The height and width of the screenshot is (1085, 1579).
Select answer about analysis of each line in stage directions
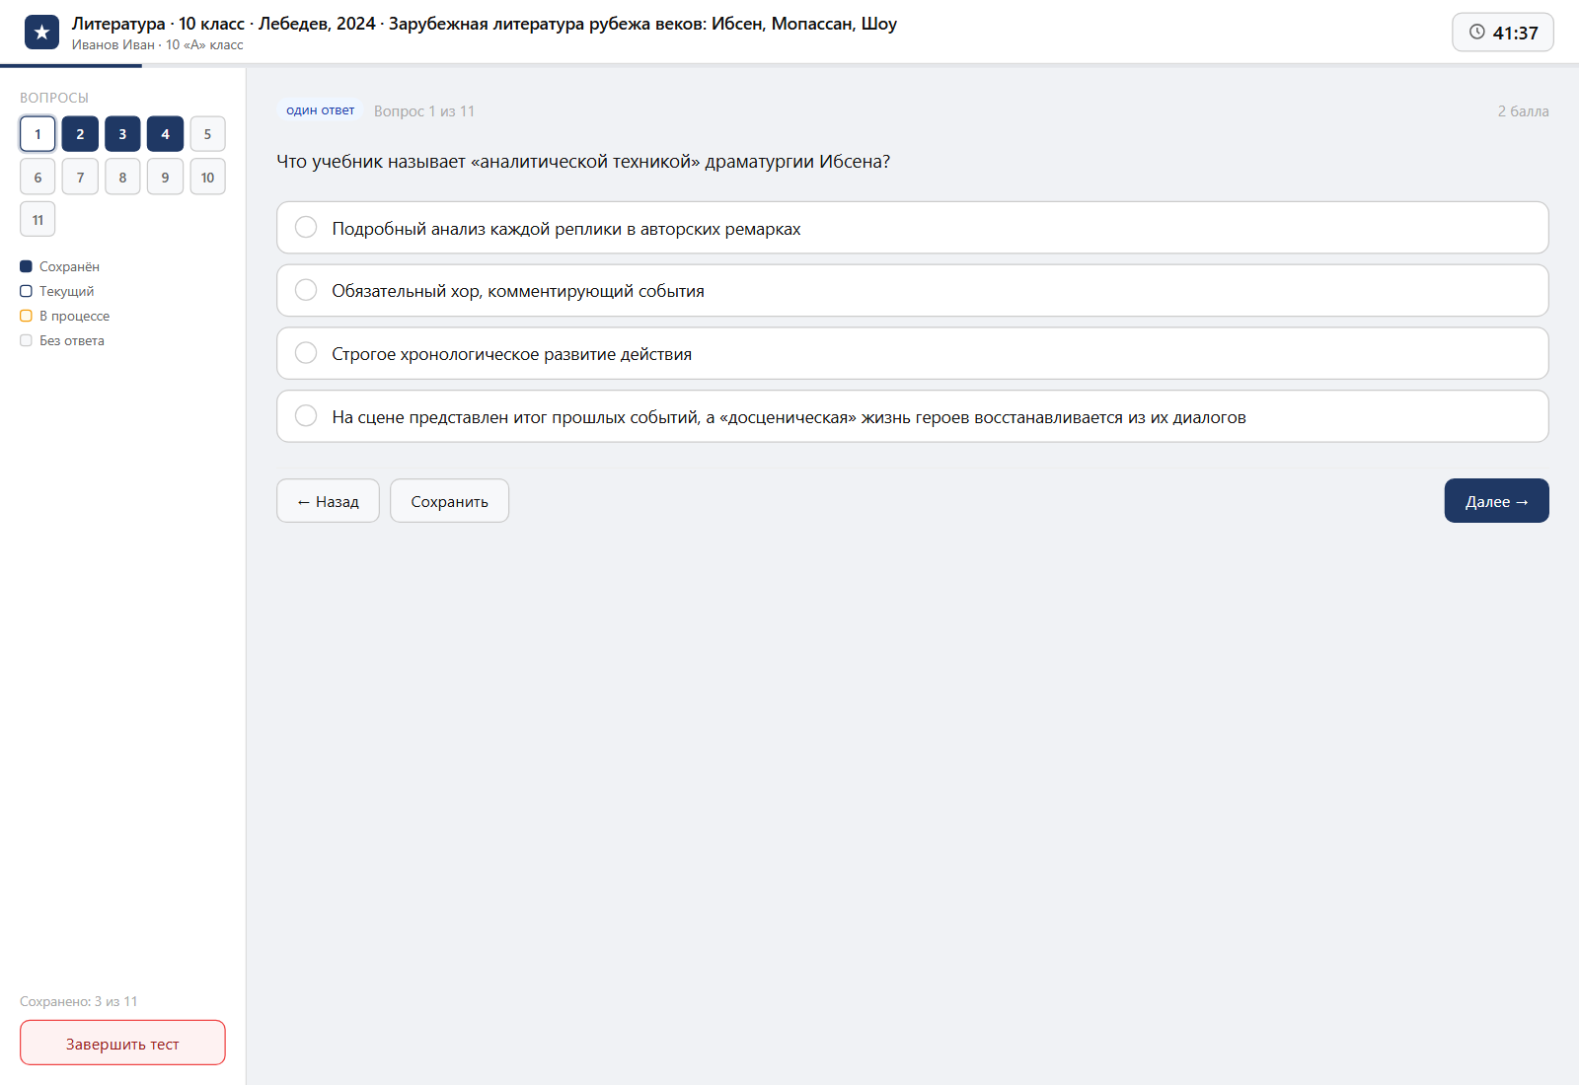[913, 228]
